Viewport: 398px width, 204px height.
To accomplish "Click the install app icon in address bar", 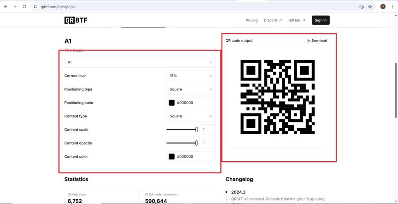I will [362, 7].
